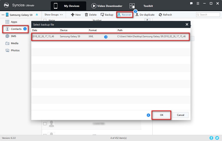222x141 pixels.
Task: Open Media in the sidebar
Action: [15, 43]
